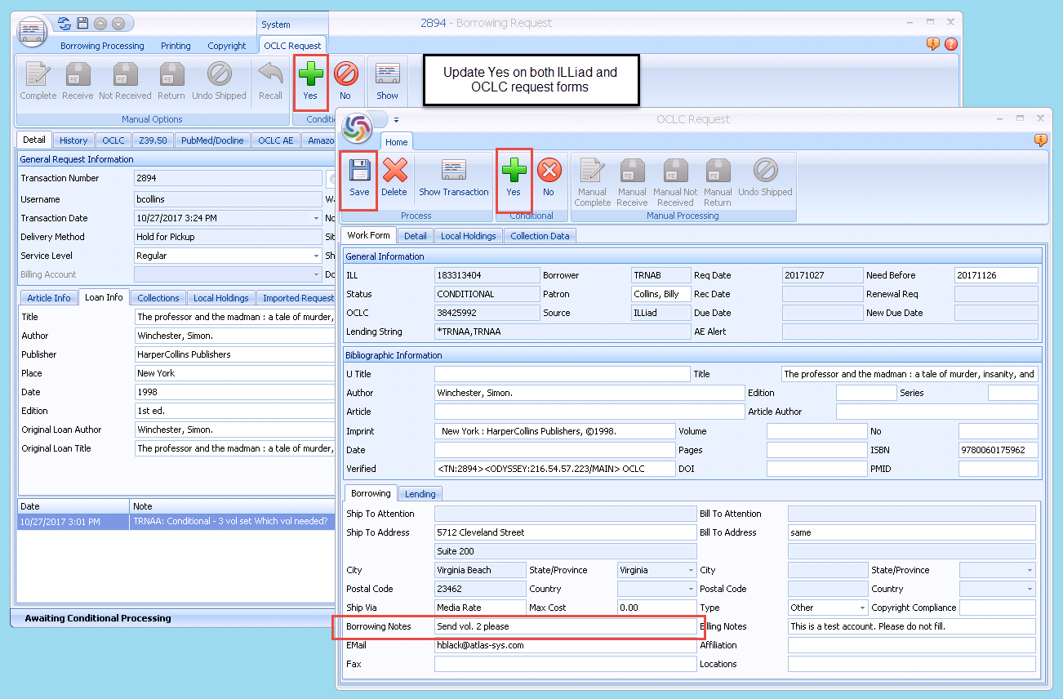Click the red No conditional icon on OCLC Request
This screenshot has width=1063, height=699.
click(x=549, y=178)
